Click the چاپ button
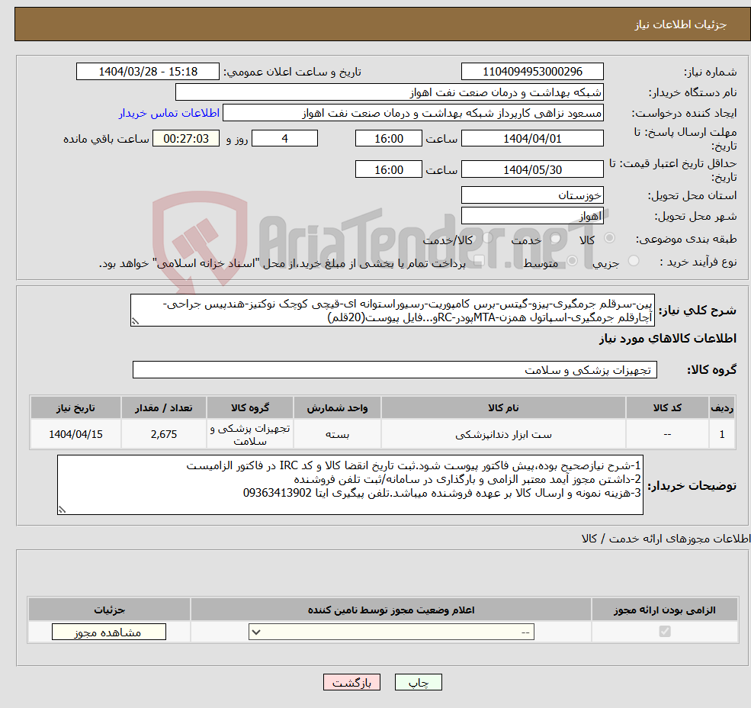Viewport: 751px width, 708px height. (419, 682)
